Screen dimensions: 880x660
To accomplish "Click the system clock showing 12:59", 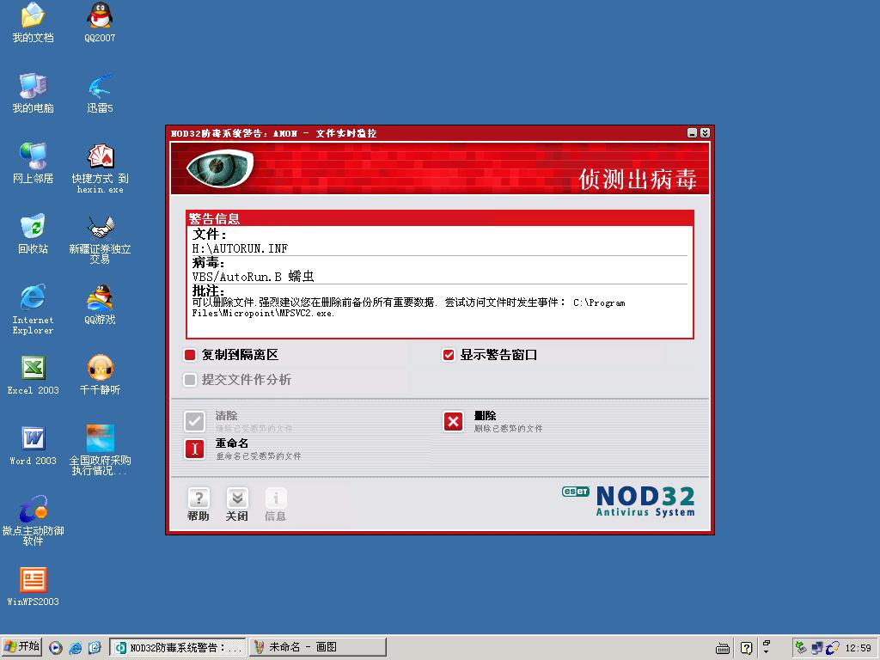I will click(859, 648).
